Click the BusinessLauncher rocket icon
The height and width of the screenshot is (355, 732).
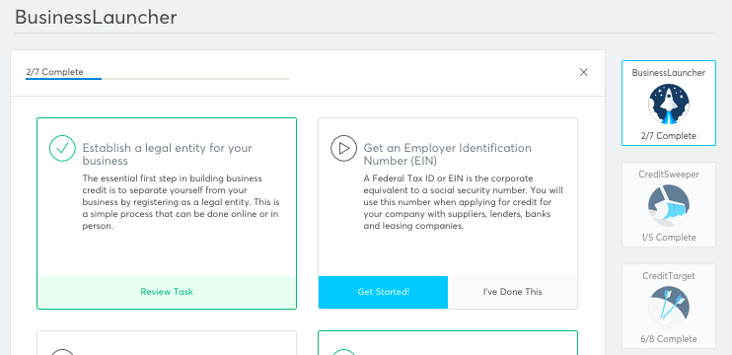669,104
